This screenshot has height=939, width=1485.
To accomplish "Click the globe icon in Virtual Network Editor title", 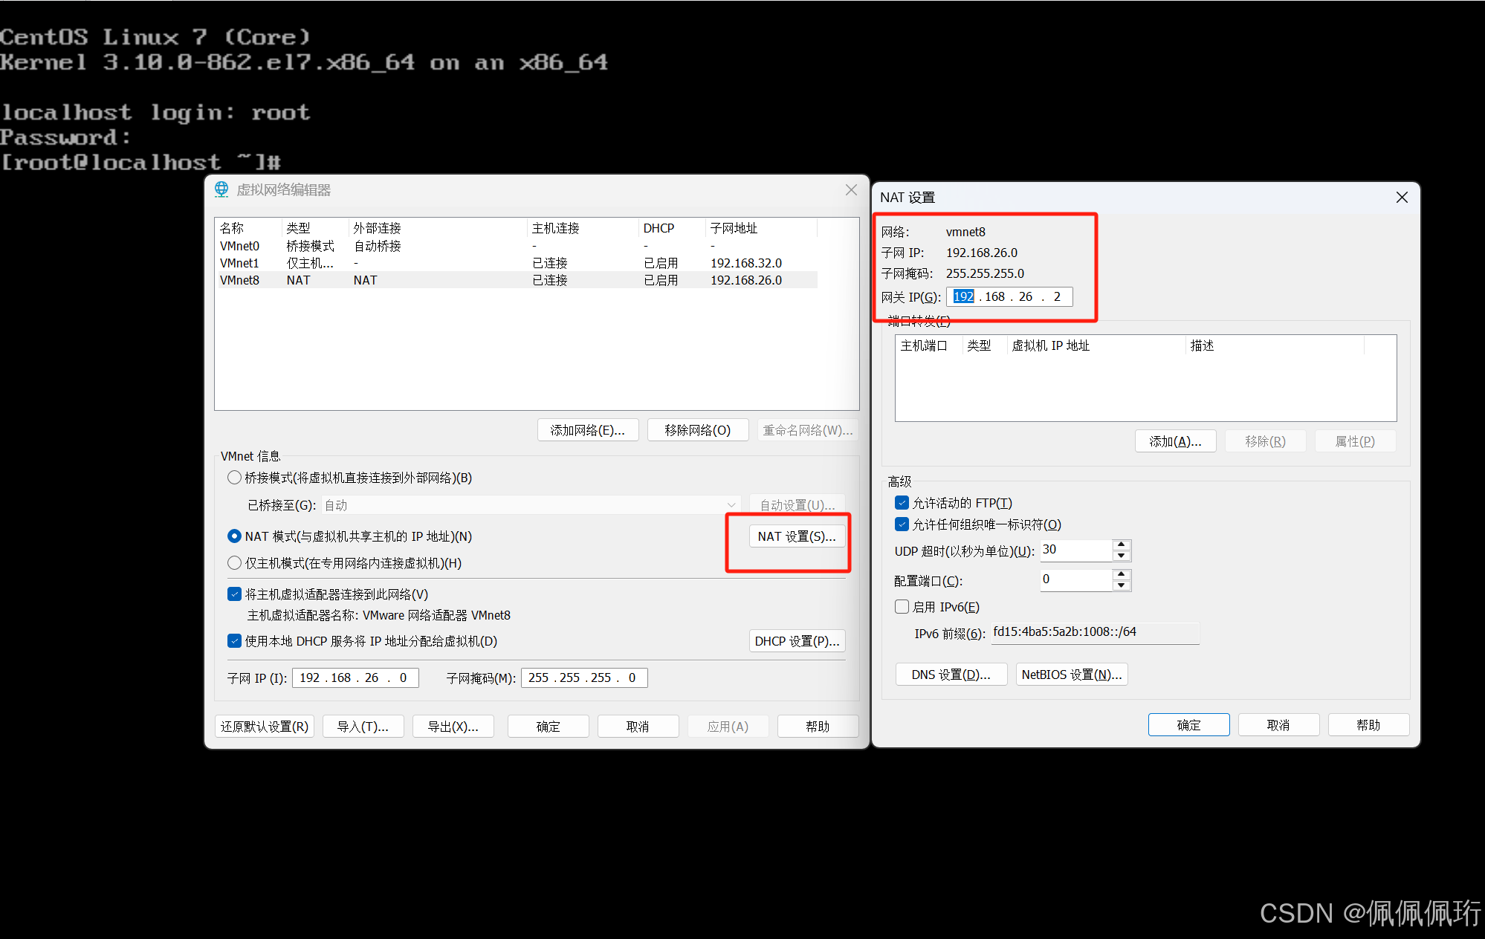I will tap(221, 189).
